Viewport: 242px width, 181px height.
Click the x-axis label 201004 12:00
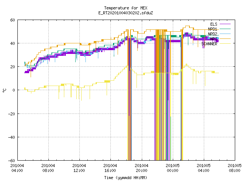79,168
